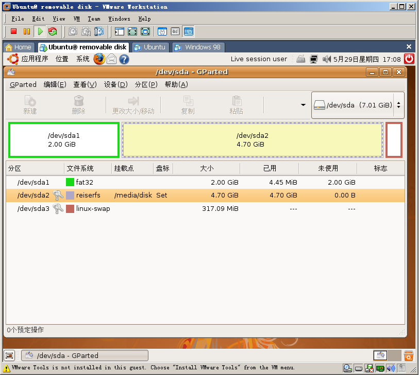Power on the VM with the green play icon
The height and width of the screenshot is (375, 419).
coord(40,31)
